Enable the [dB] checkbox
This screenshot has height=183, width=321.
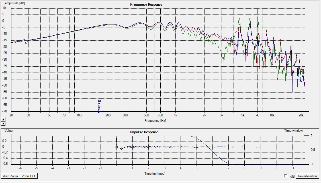coord(286,176)
